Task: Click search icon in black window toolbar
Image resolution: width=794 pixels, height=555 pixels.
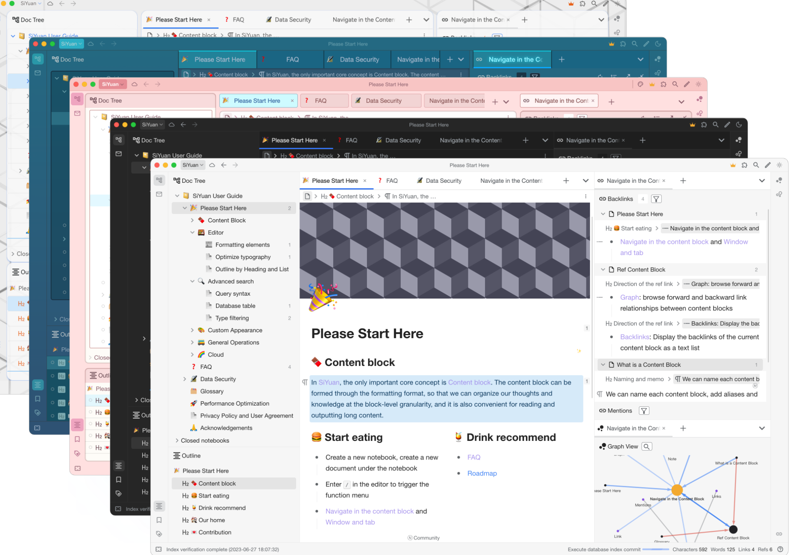Action: click(x=716, y=125)
